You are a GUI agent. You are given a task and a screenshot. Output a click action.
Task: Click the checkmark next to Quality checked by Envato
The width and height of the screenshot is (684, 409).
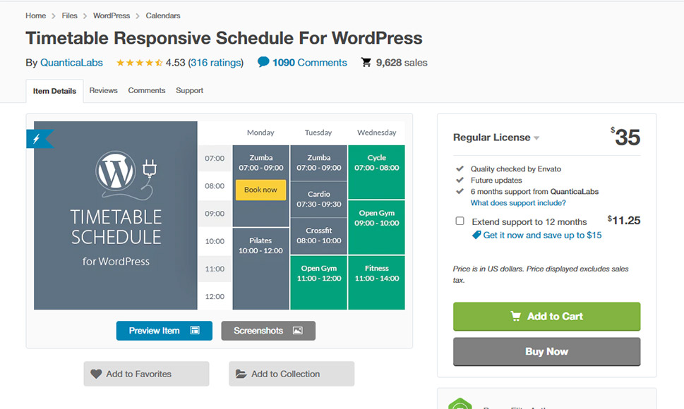coord(460,169)
